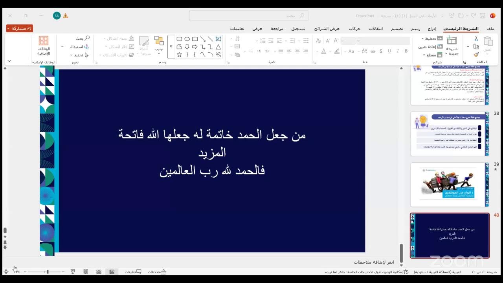Click the Copy icon in clipboard group
Image resolution: width=503 pixels, height=283 pixels.
[x=476, y=47]
